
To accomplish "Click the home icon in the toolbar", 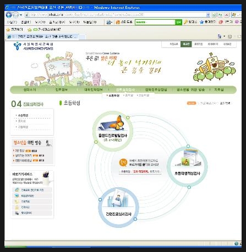I will pos(118,22).
